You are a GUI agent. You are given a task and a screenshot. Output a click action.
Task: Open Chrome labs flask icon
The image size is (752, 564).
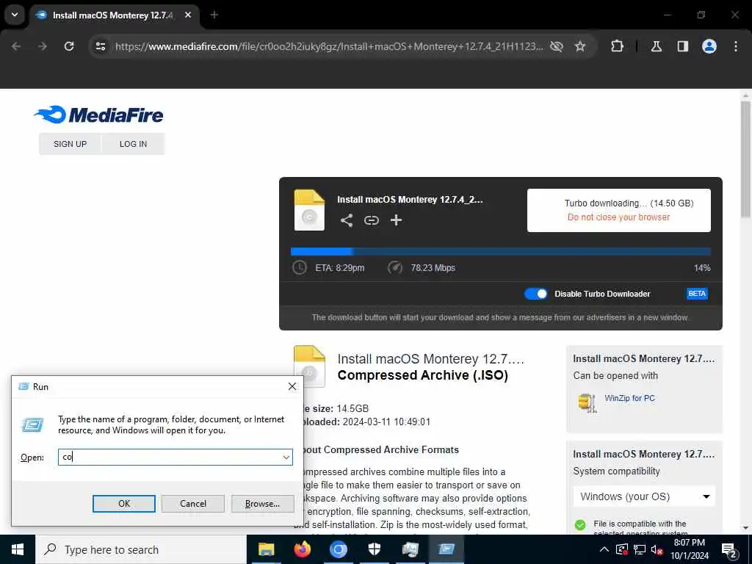coord(657,46)
